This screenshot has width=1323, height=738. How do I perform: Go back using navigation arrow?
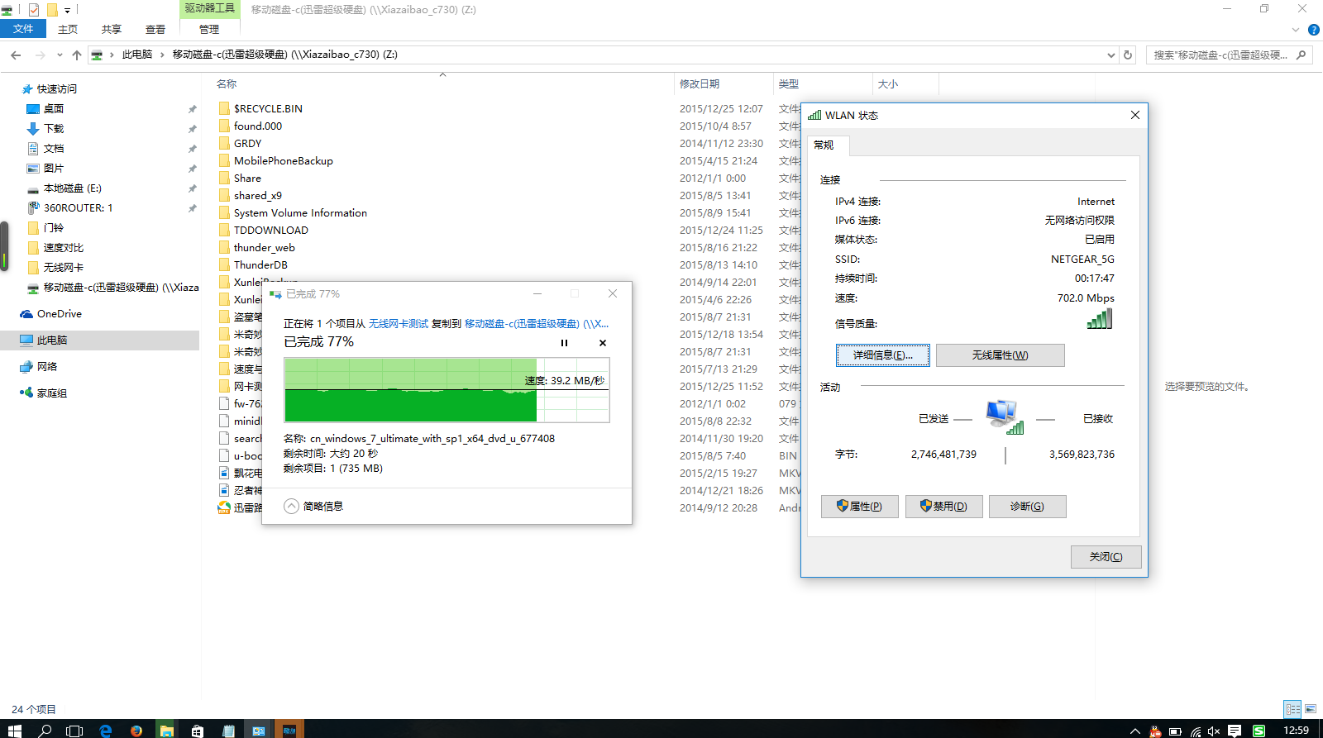[16, 55]
